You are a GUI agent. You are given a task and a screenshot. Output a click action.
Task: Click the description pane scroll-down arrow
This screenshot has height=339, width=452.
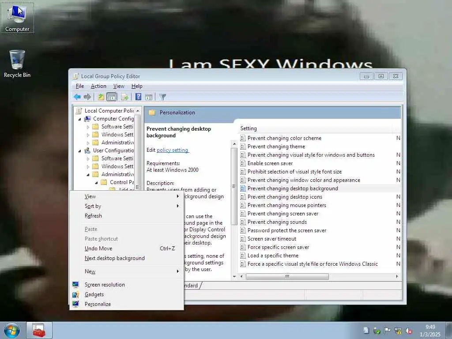tap(234, 276)
